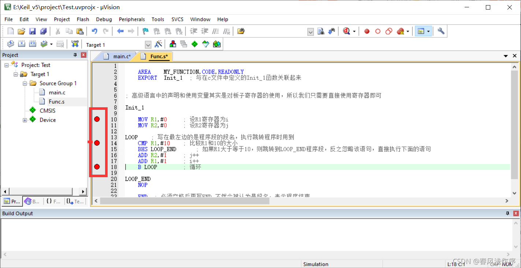Find text with the document search icon
Screen dimensions: 521x268
click(321, 31)
